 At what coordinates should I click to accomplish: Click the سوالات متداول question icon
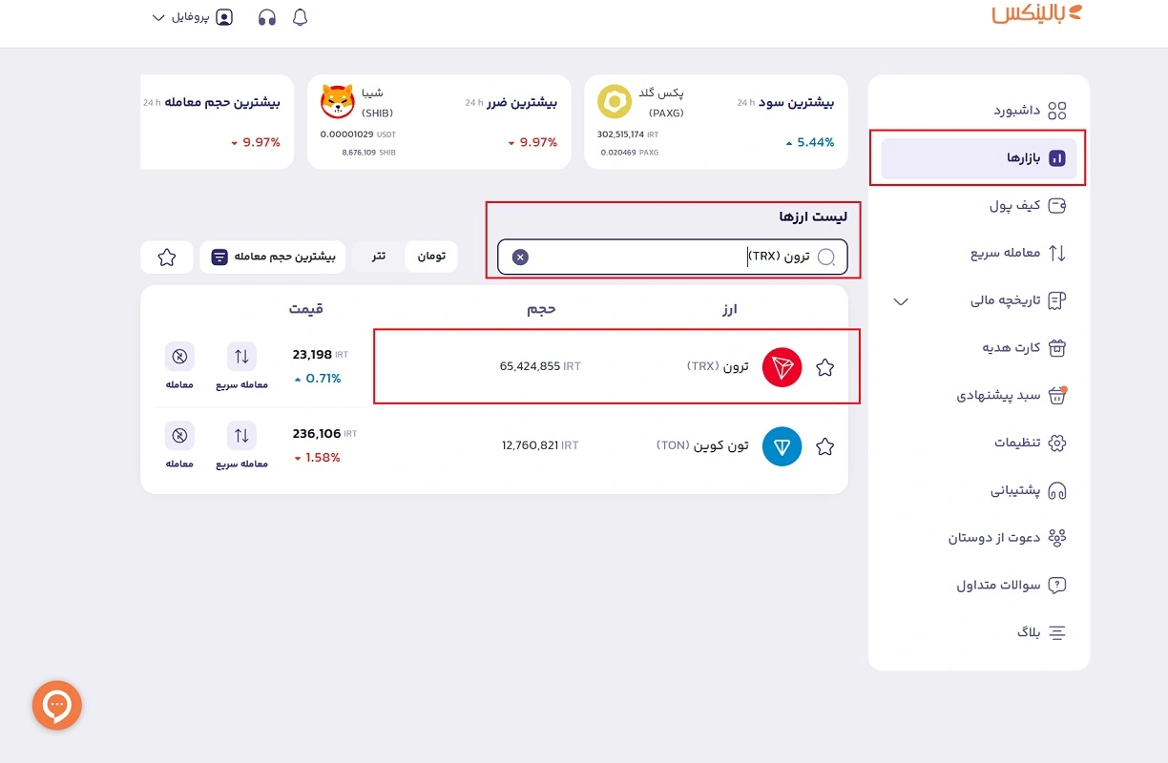(x=1056, y=586)
